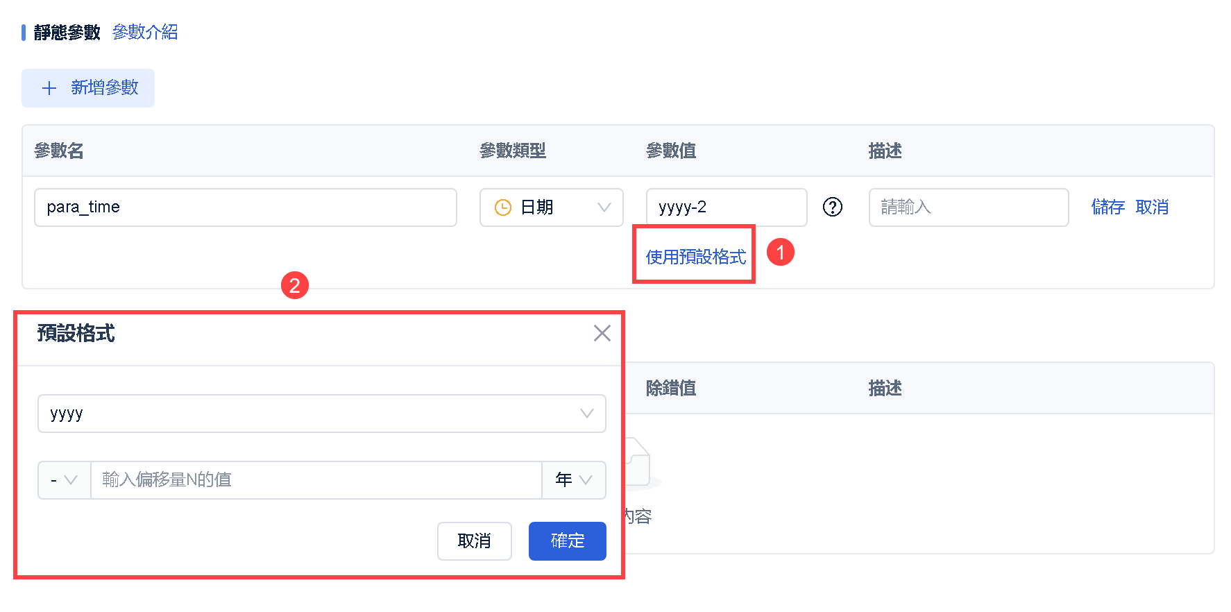Click the plus icon in 新增參數
Screen dimensions: 1231x612
(x=49, y=88)
